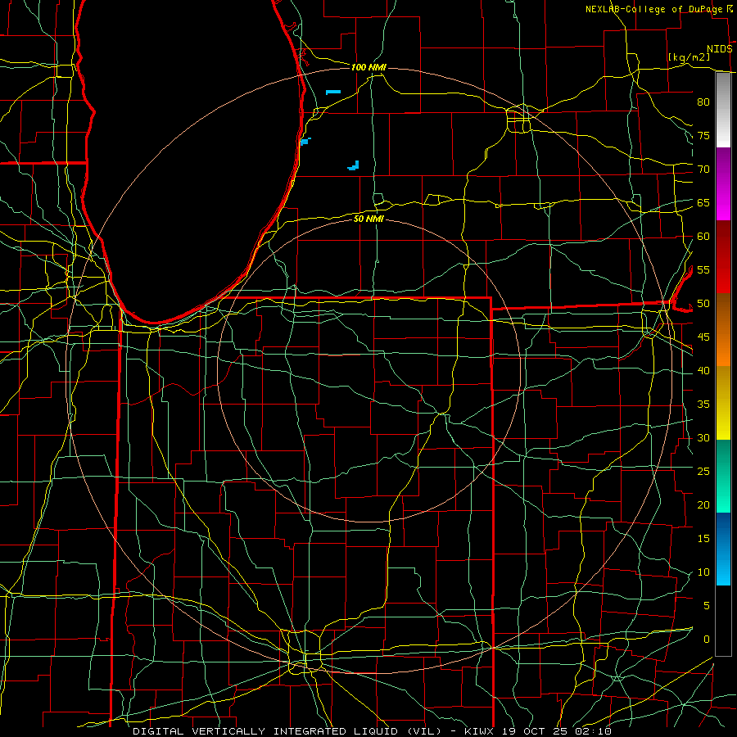Click the L-shaped cyan VIL echo inland
Image resolution: width=737 pixels, height=737 pixels.
(x=354, y=165)
